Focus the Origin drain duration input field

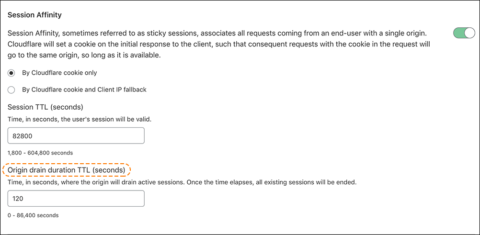coord(76,198)
